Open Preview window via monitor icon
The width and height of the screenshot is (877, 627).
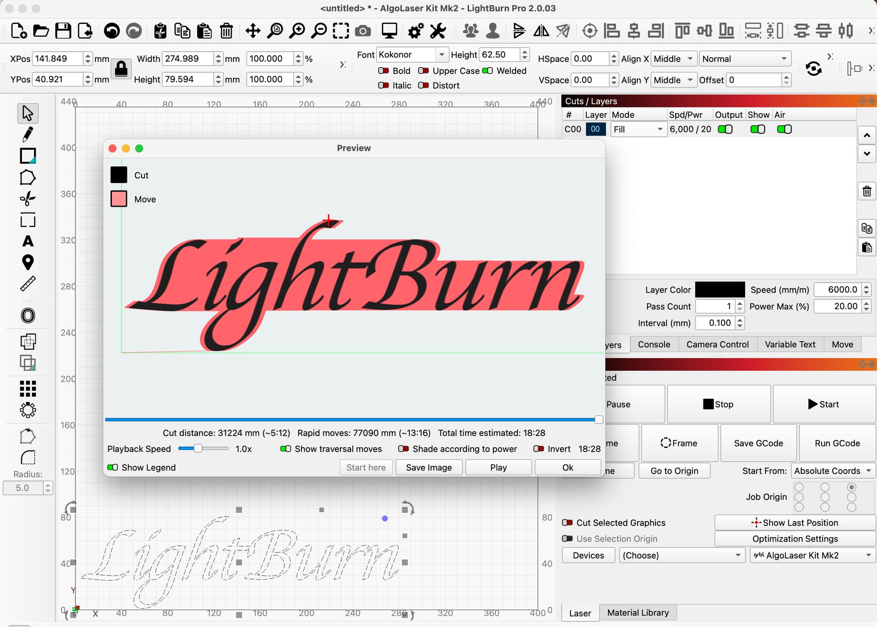[x=389, y=31]
